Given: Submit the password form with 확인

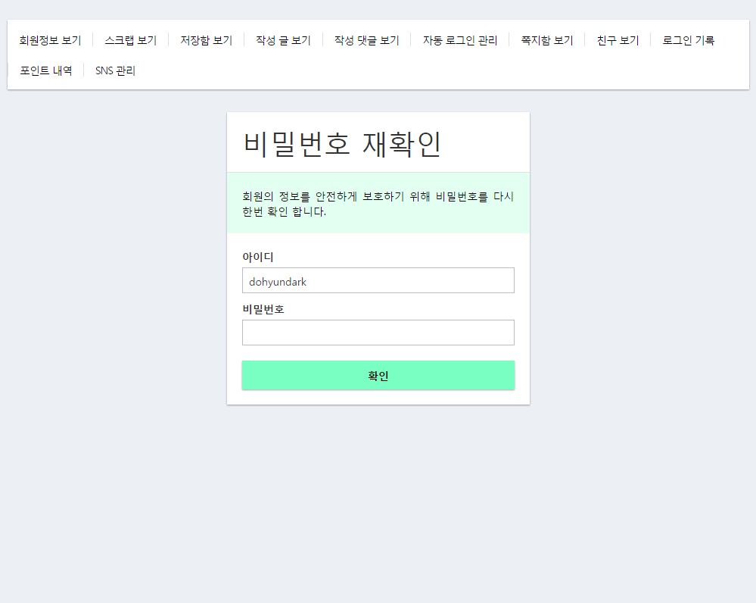Looking at the screenshot, I should [378, 375].
